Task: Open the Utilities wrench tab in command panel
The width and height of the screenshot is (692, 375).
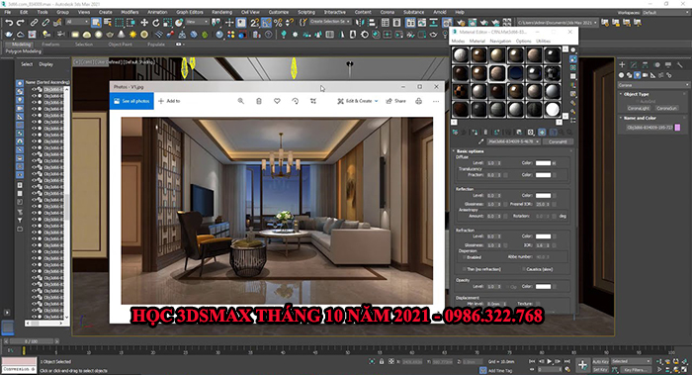Action: tap(680, 64)
